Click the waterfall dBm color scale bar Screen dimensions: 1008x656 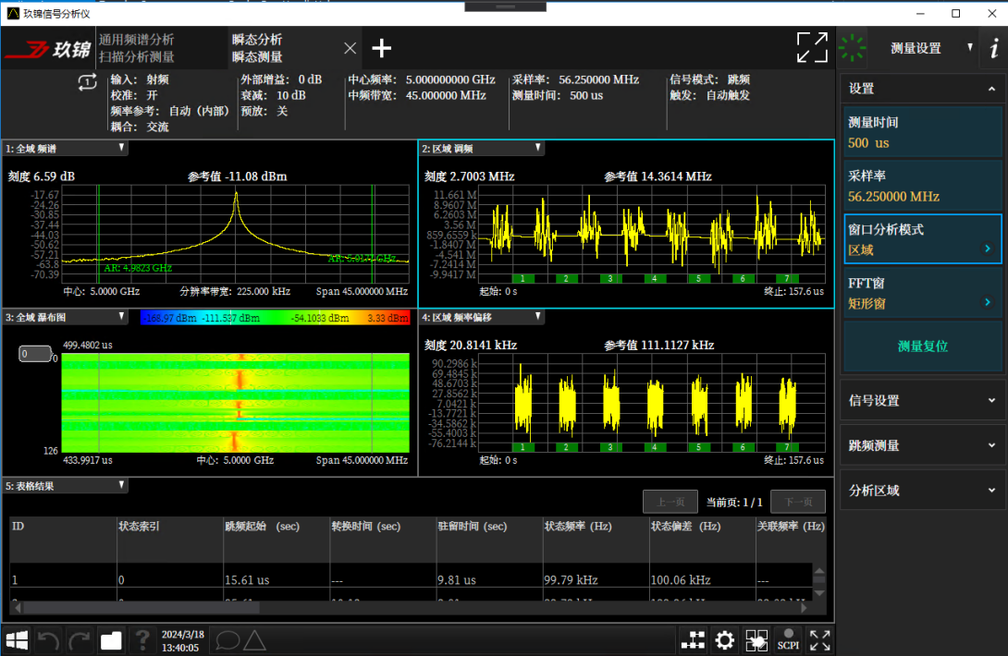point(276,318)
